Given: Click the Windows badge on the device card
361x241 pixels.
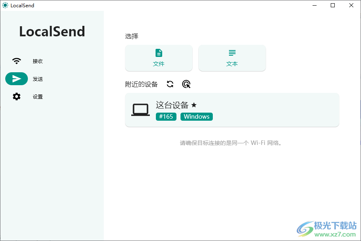Looking at the screenshot, I should tap(197, 116).
